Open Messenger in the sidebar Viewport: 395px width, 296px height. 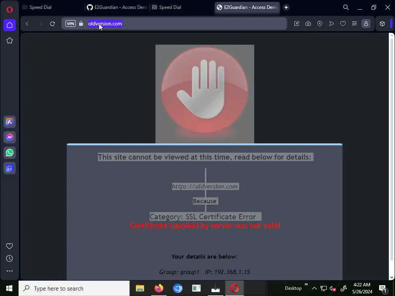(10, 138)
